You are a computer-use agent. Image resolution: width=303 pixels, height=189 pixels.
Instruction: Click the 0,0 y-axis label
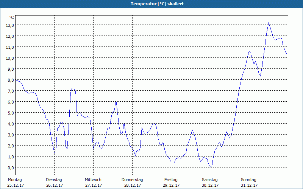tap(11, 168)
